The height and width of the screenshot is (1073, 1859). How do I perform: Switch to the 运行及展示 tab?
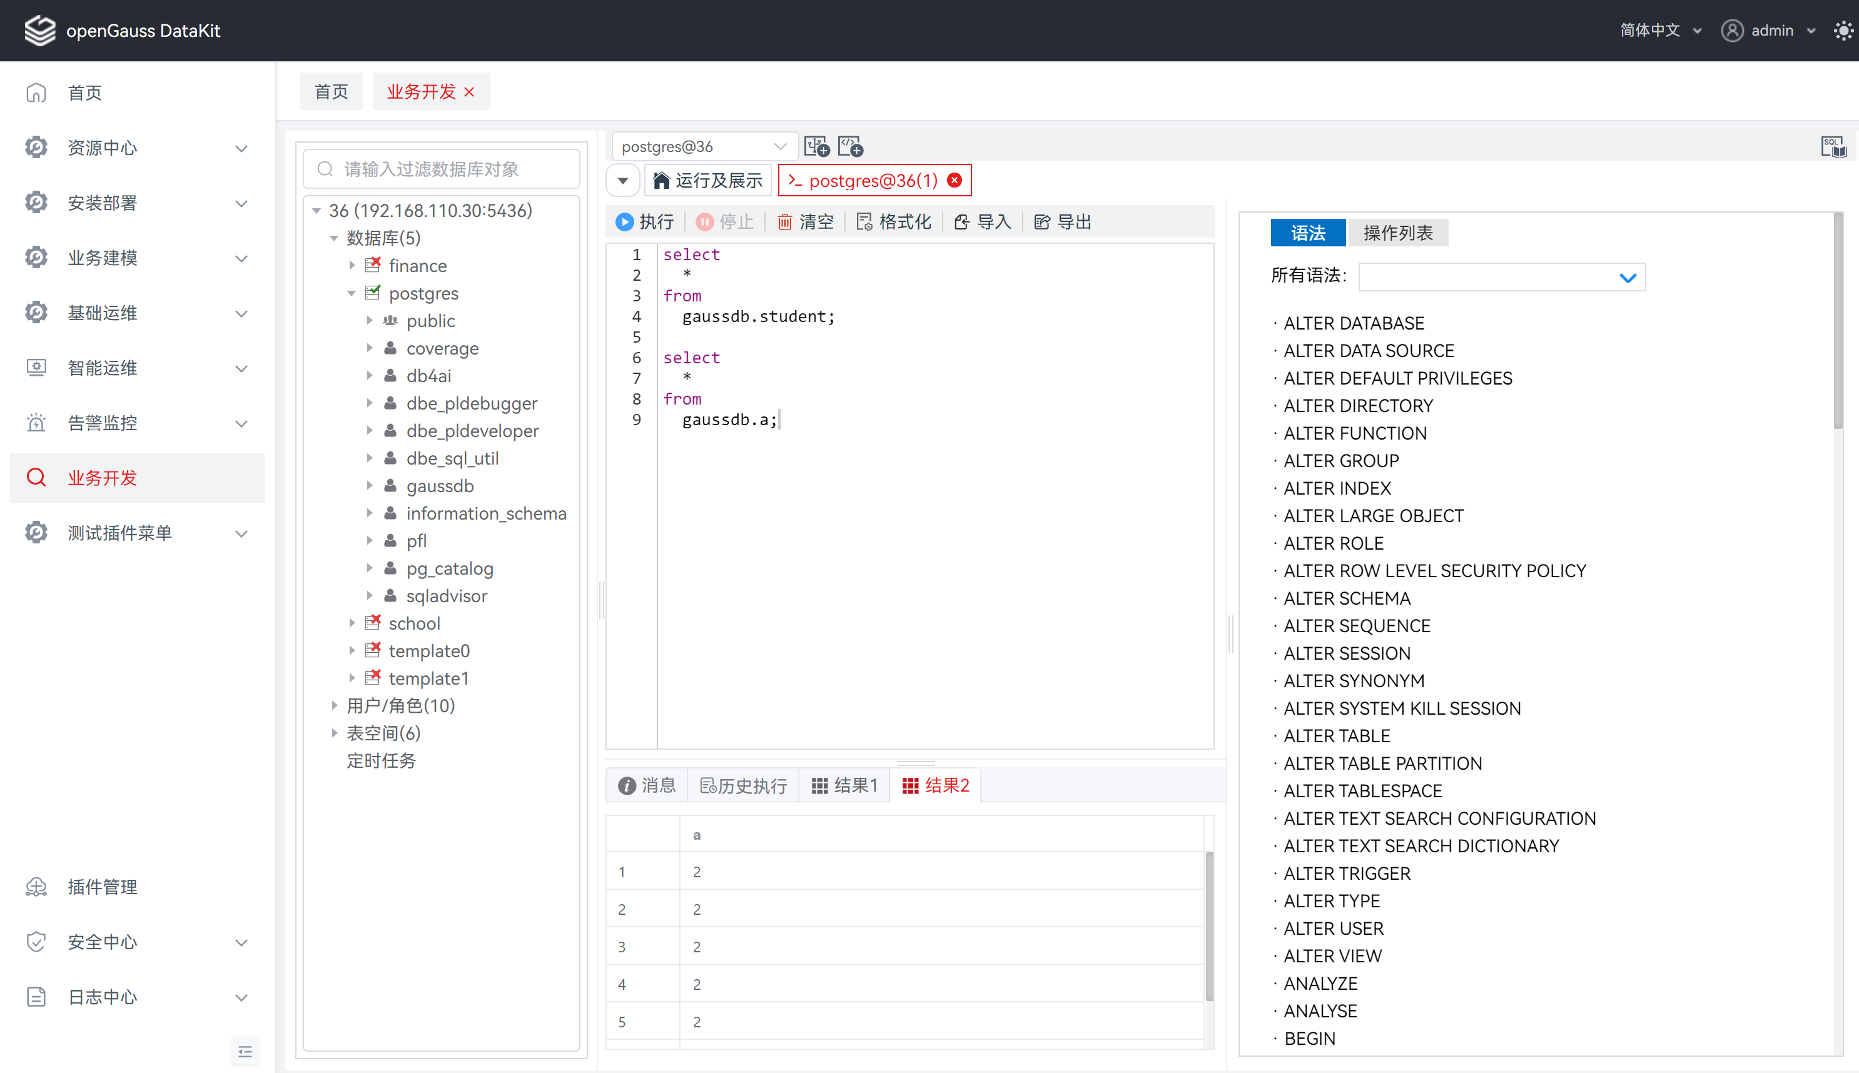[x=708, y=181]
